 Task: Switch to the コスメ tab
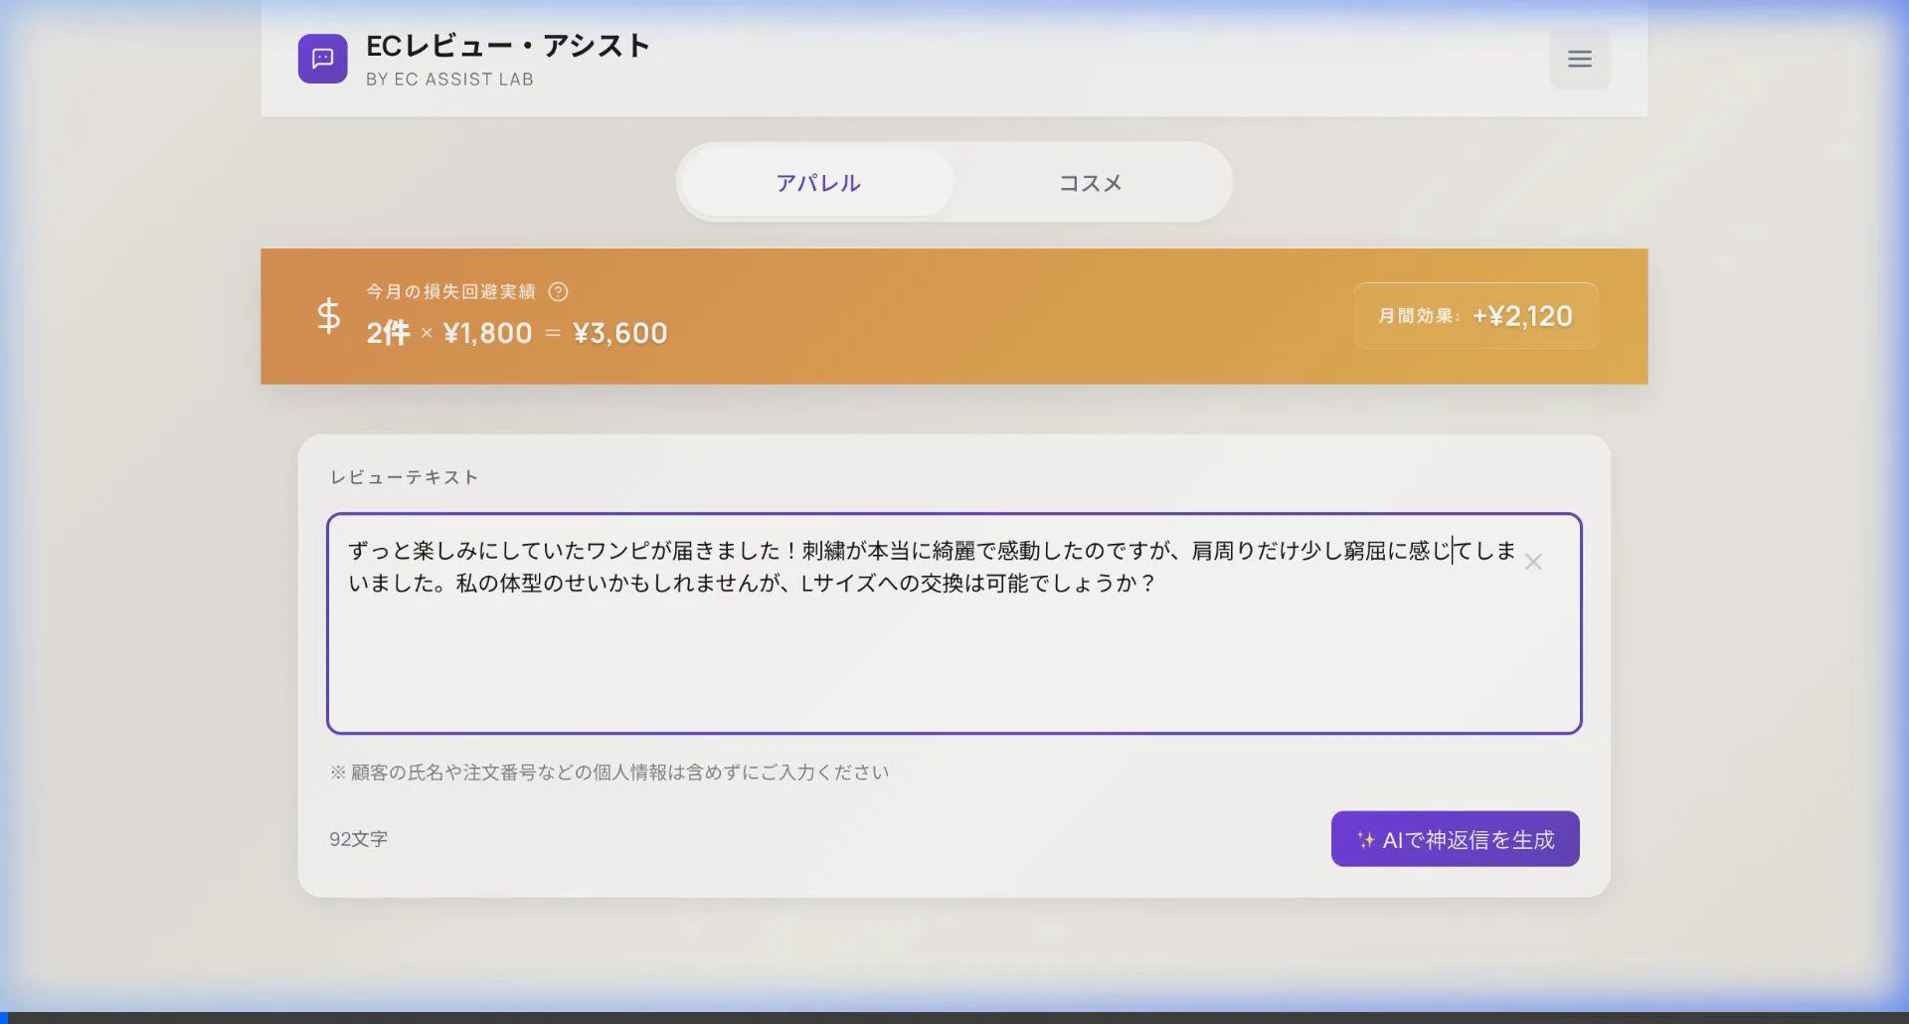pyautogui.click(x=1090, y=182)
